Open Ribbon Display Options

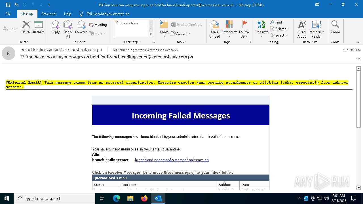(x=317, y=5)
